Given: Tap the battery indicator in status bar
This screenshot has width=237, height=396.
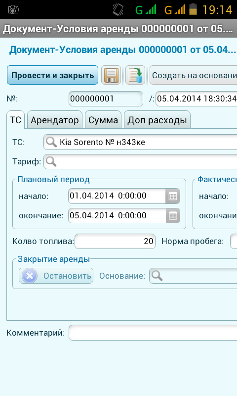Looking at the screenshot, I should 193,9.
